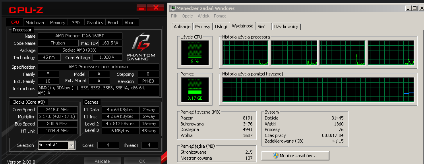Click the Package value Socket AM3 (938)
This screenshot has width=424, height=164.
pyautogui.click(x=80, y=50)
